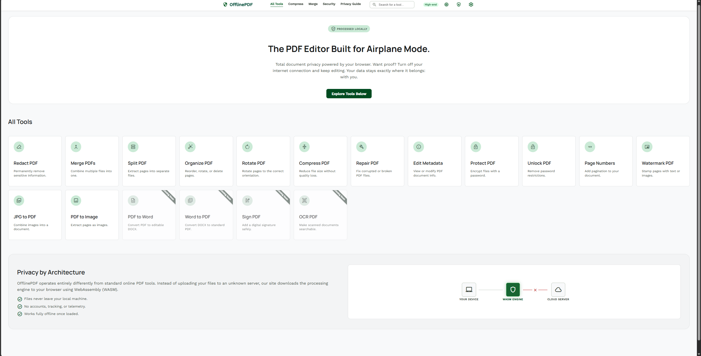
Task: Open the Redact PDF tool title
Action: click(26, 163)
